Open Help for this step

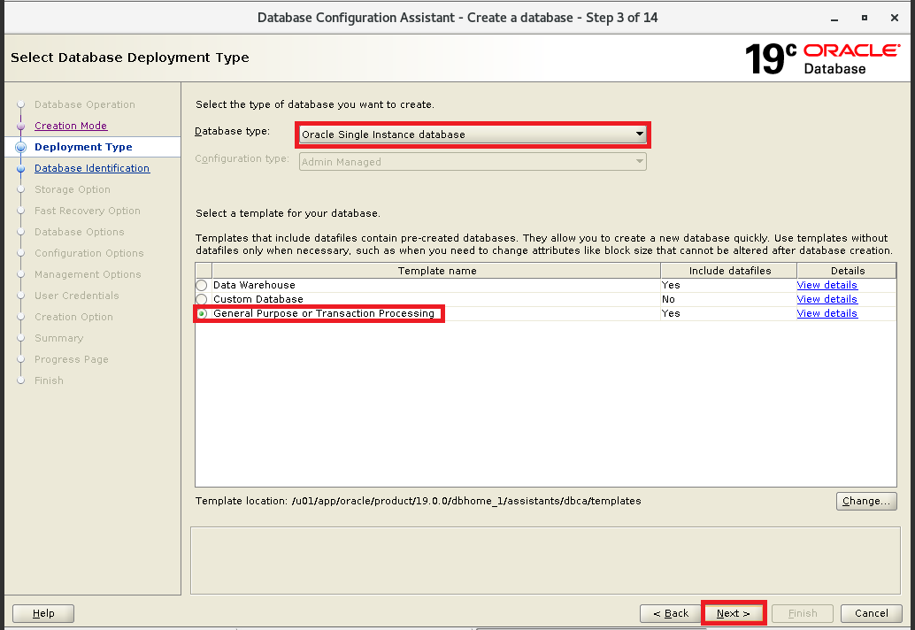(43, 613)
